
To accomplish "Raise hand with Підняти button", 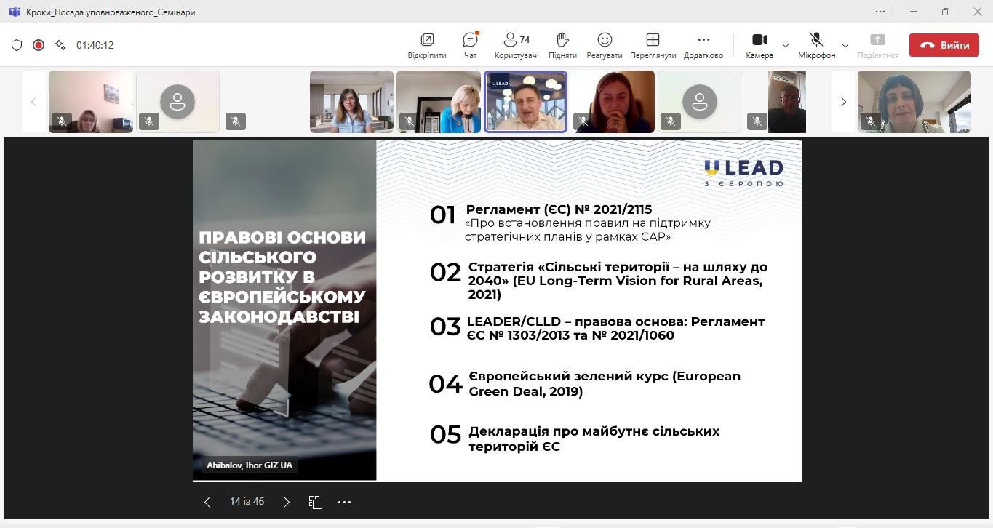I will click(562, 45).
